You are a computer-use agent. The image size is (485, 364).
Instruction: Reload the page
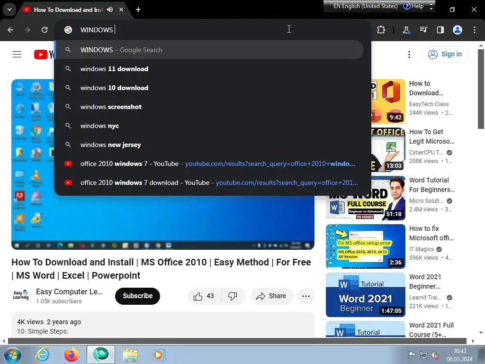45,30
